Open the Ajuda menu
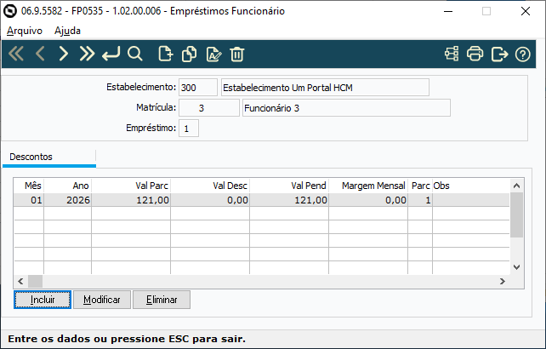 pyautogui.click(x=67, y=31)
